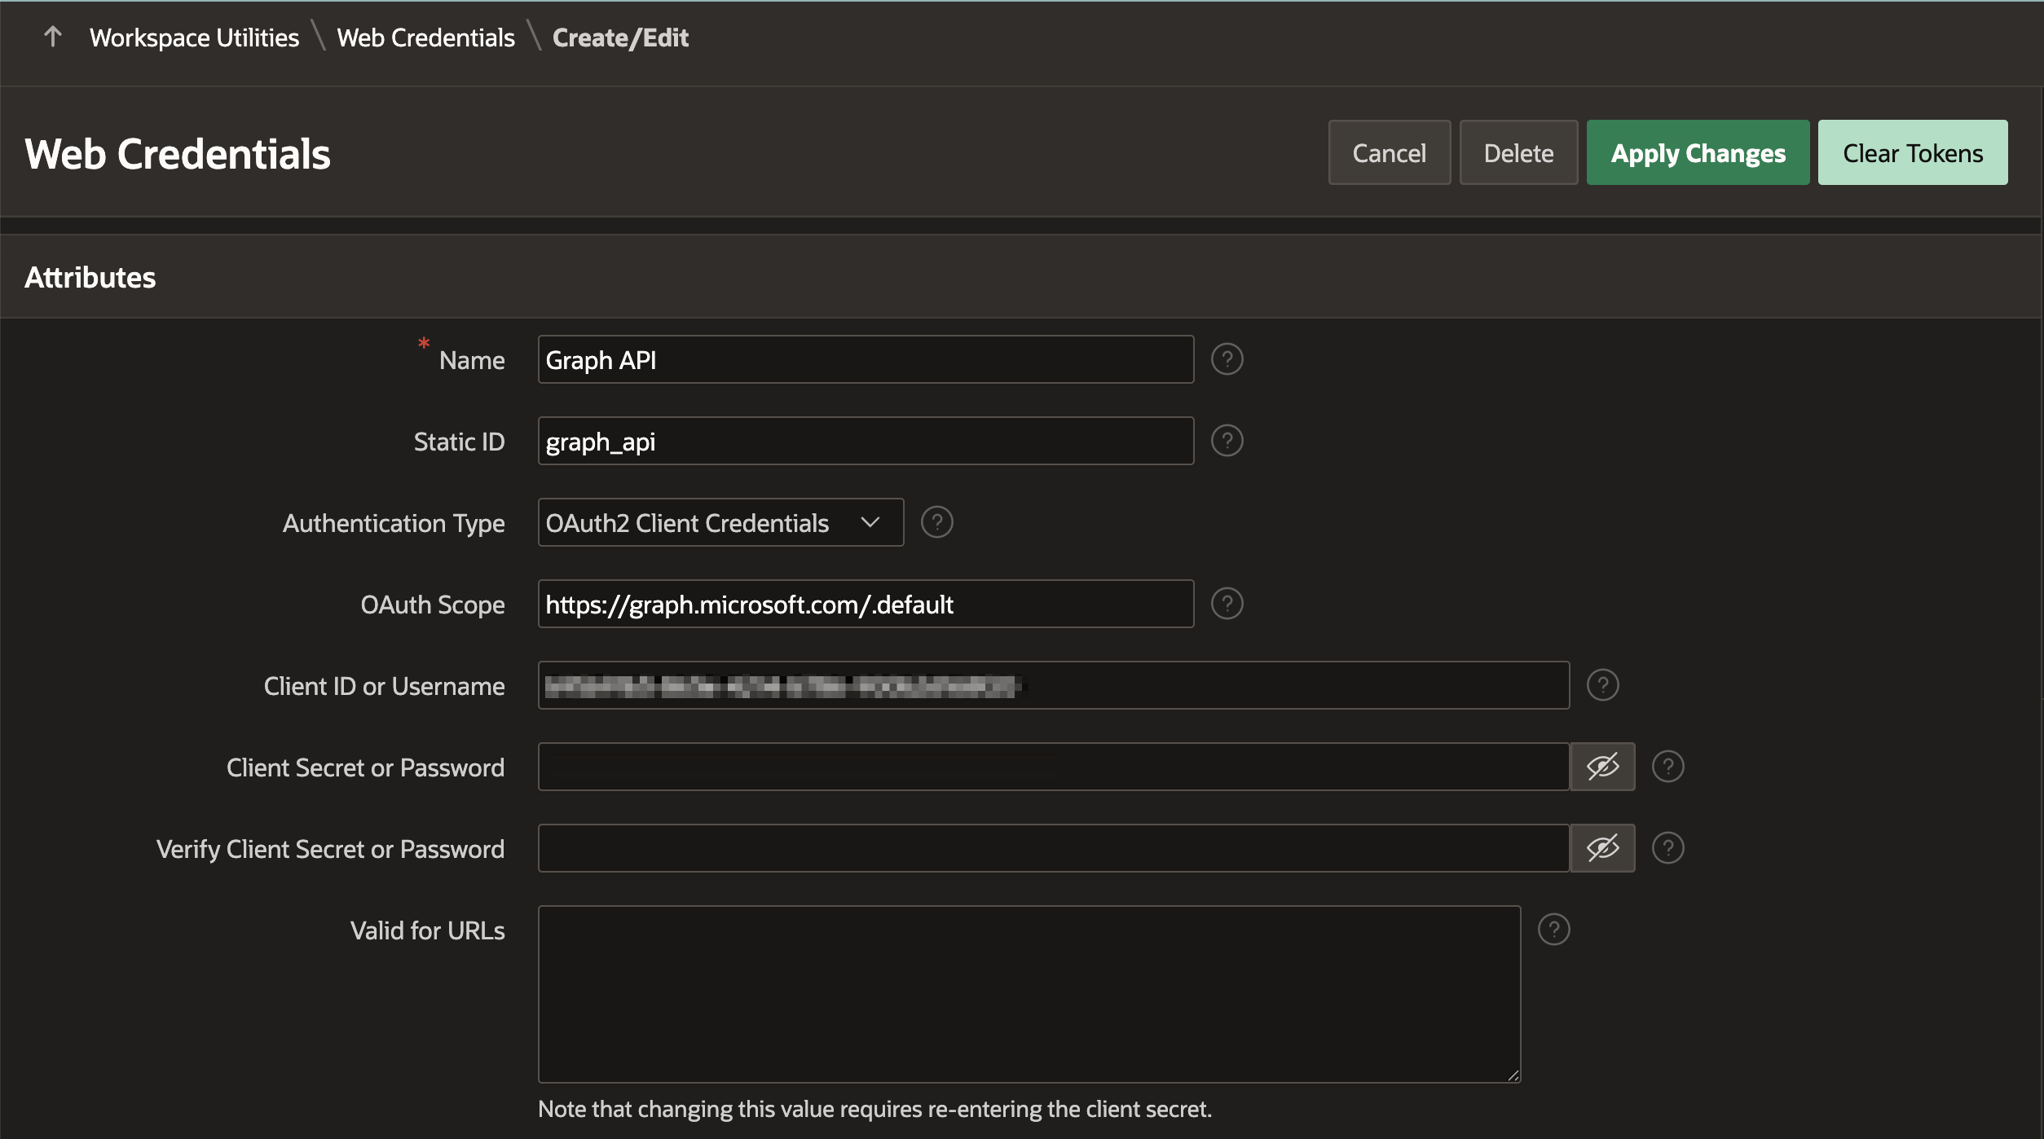The height and width of the screenshot is (1139, 2044).
Task: Toggle visibility of Client Secret or Password
Action: pyautogui.click(x=1602, y=767)
